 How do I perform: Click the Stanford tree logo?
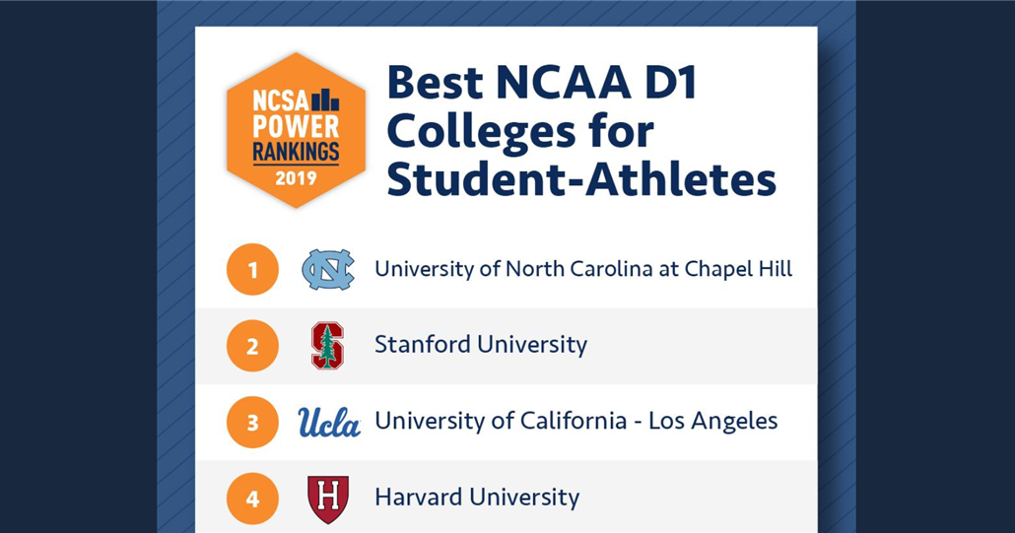[327, 346]
